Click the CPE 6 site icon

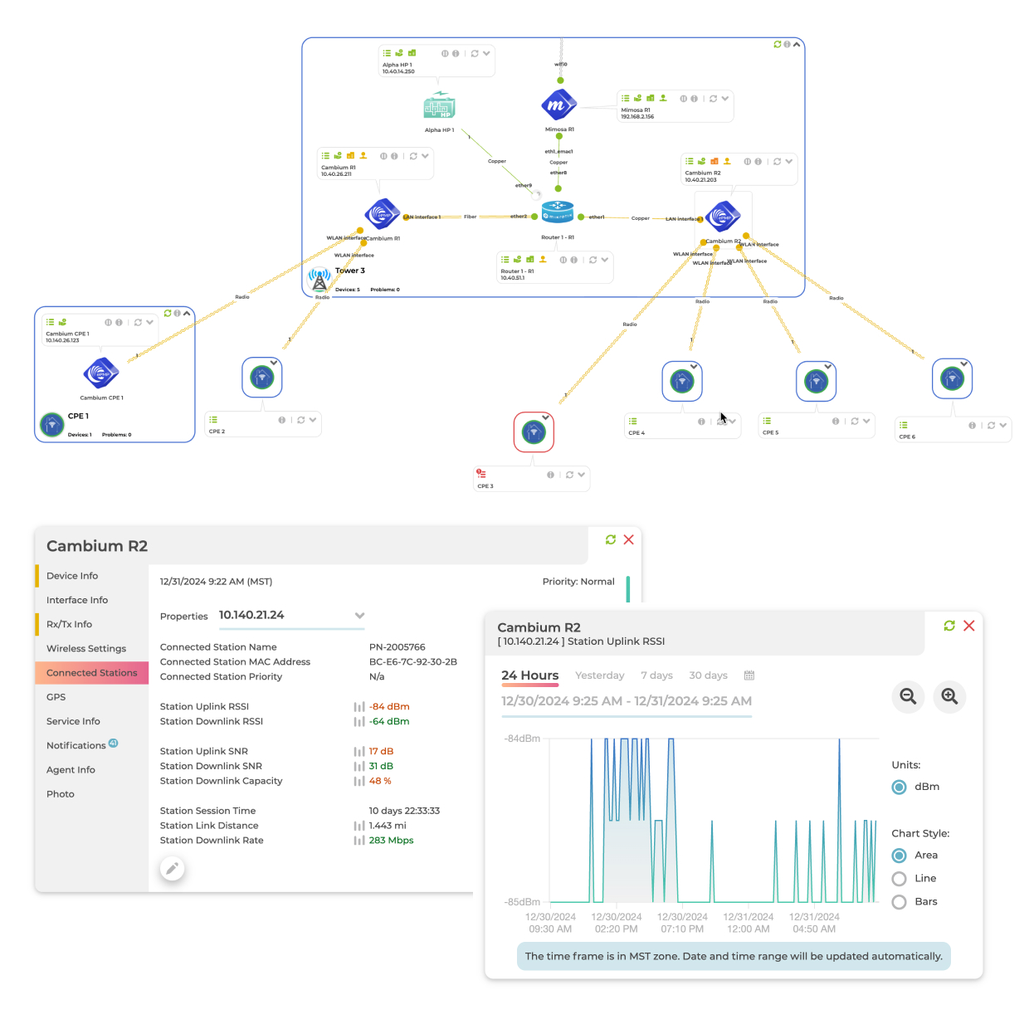click(952, 379)
